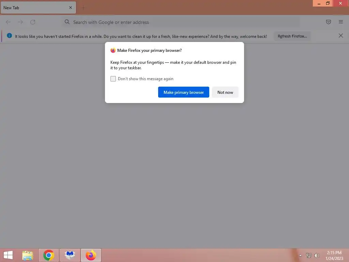
Task: Reload the page with the refresh icon
Action: pyautogui.click(x=33, y=22)
